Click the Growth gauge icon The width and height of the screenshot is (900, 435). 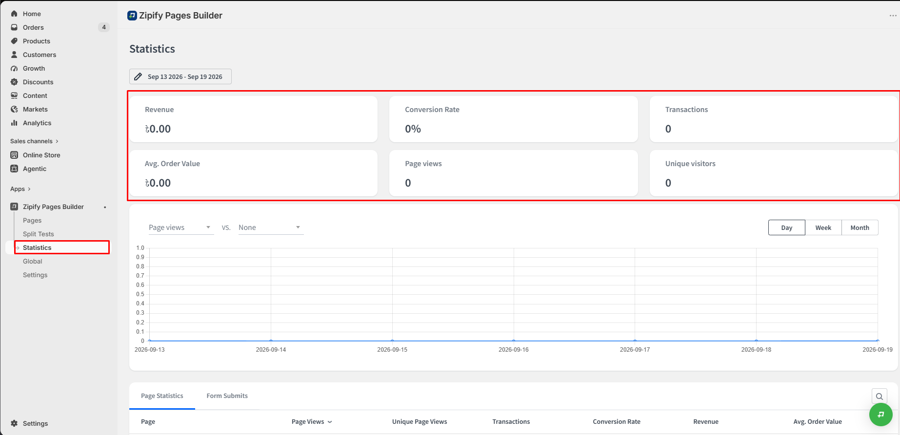point(14,68)
